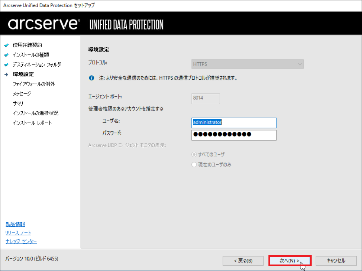Click the パスワード label
The height and width of the screenshot is (271, 362).
(x=112, y=133)
